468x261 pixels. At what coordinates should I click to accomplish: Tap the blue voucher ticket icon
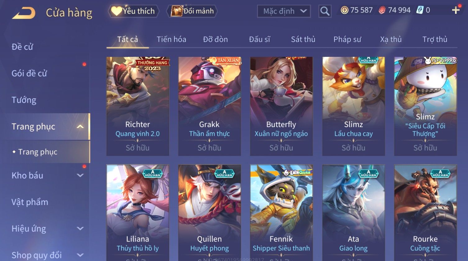[420, 10]
